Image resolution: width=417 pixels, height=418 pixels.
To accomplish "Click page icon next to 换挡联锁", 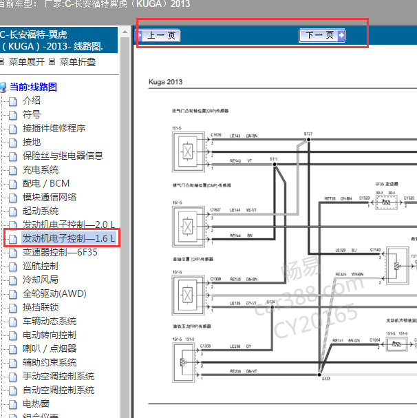I will click(x=12, y=309).
